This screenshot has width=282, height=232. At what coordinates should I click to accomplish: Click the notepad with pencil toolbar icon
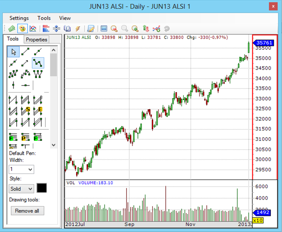pyautogui.click(x=91, y=29)
